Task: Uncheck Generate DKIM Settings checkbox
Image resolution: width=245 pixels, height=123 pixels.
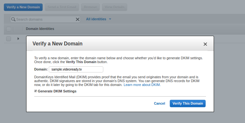Action: 36,91
